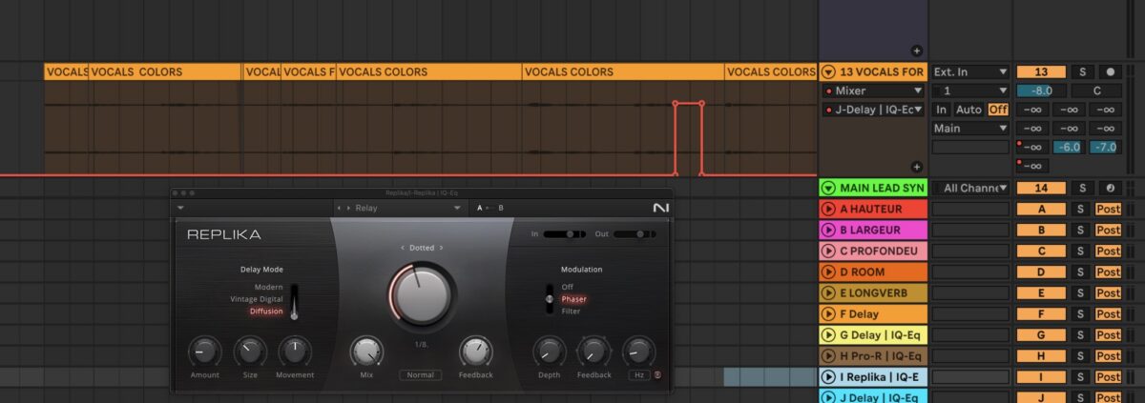Open the All Channels MIDI input dropdown
The image size is (1145, 403).
coord(970,188)
